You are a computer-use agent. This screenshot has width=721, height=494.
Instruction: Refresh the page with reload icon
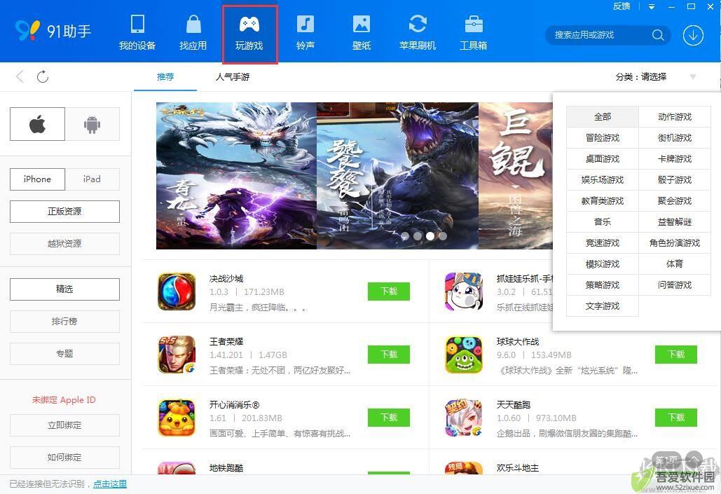coord(43,76)
